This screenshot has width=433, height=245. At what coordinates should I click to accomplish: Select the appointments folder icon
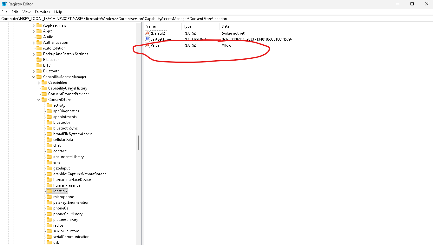[x=49, y=117]
